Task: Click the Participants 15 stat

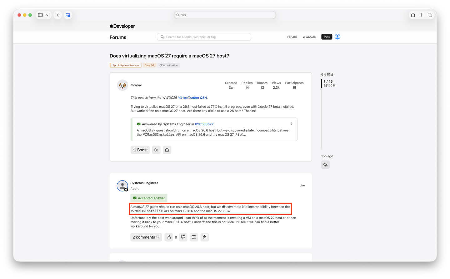Action: point(294,85)
